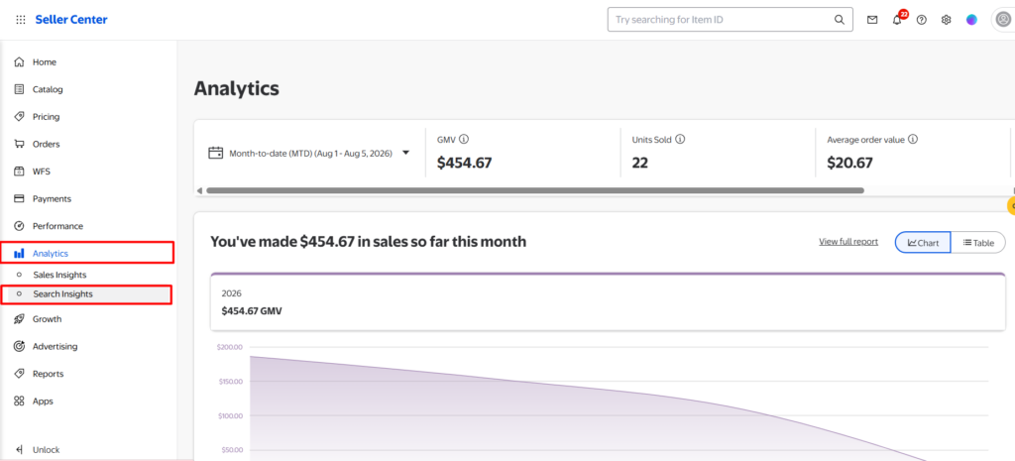Open the settings gear icon
The height and width of the screenshot is (461, 1015).
point(946,20)
